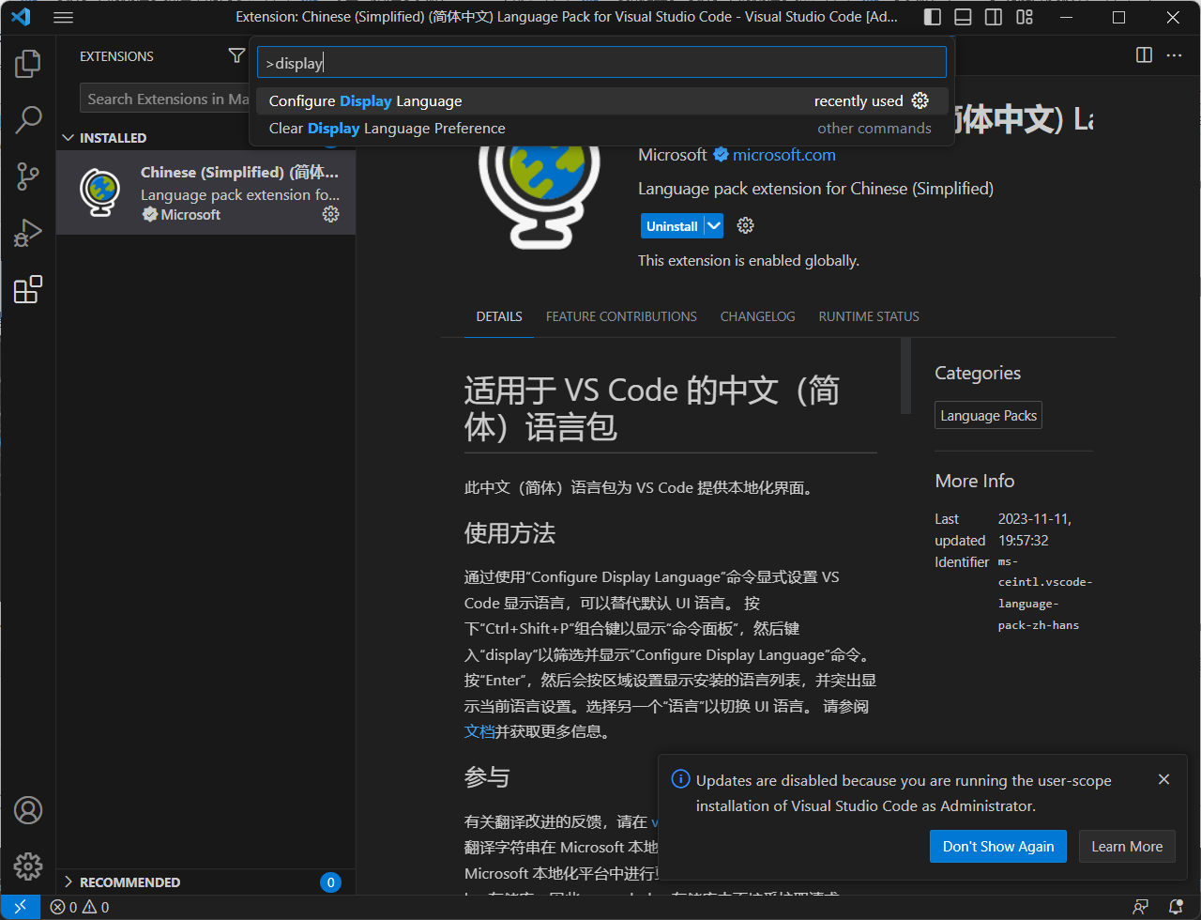Screen dimensions: 1201x920
Task: Click the info icon in notification
Action: (680, 780)
